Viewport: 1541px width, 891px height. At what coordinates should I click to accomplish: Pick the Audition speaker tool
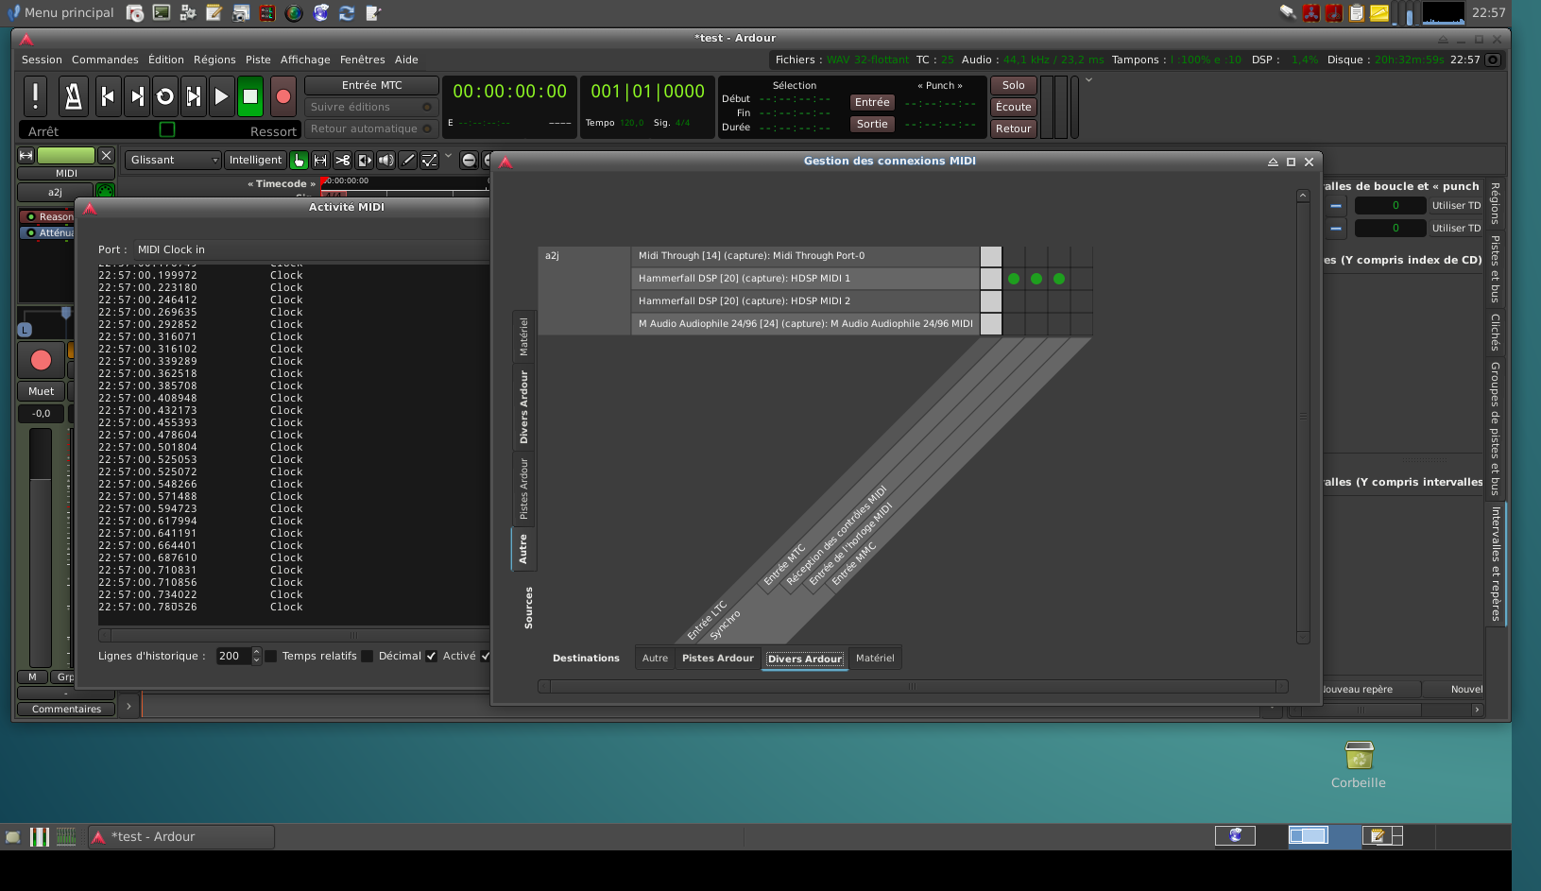click(385, 161)
